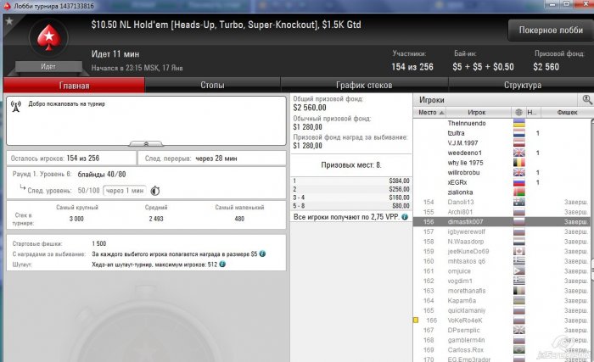The height and width of the screenshot is (362, 594).
Task: Click the buy-in $5 + $5 + $0.50 text
Action: click(483, 67)
